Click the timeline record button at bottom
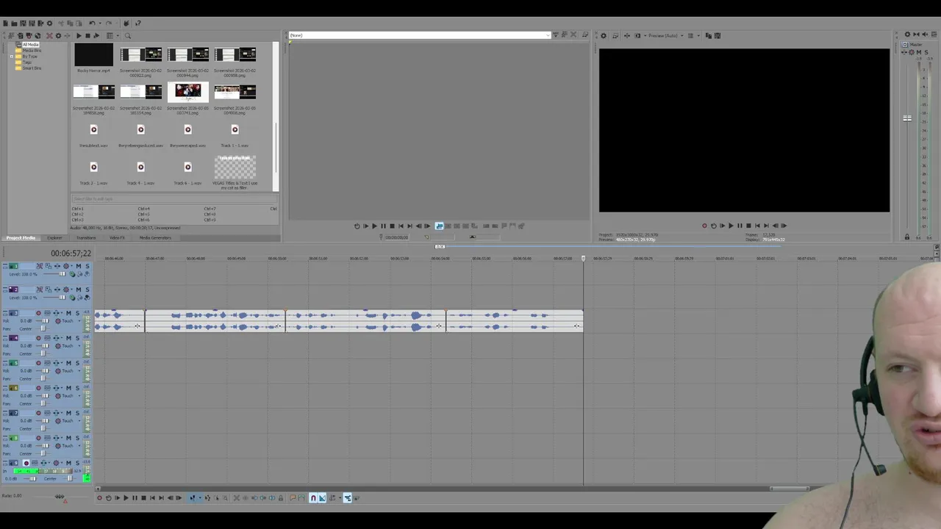The image size is (941, 529). point(99,498)
